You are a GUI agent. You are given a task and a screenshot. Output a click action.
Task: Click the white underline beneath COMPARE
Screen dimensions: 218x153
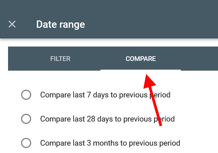141,70
